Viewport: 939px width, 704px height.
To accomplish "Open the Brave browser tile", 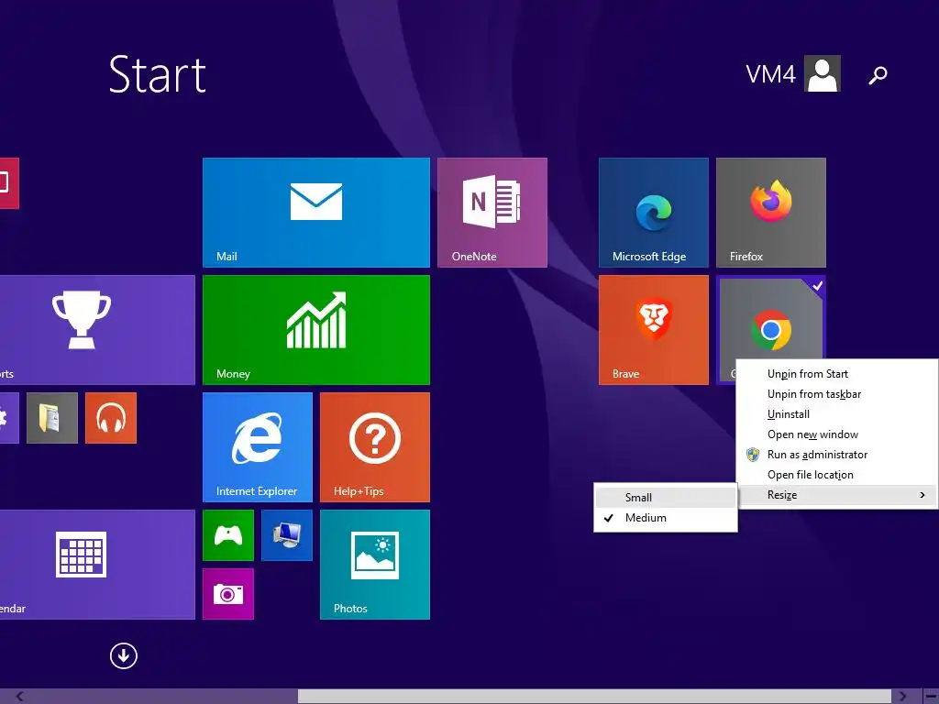I will point(653,330).
